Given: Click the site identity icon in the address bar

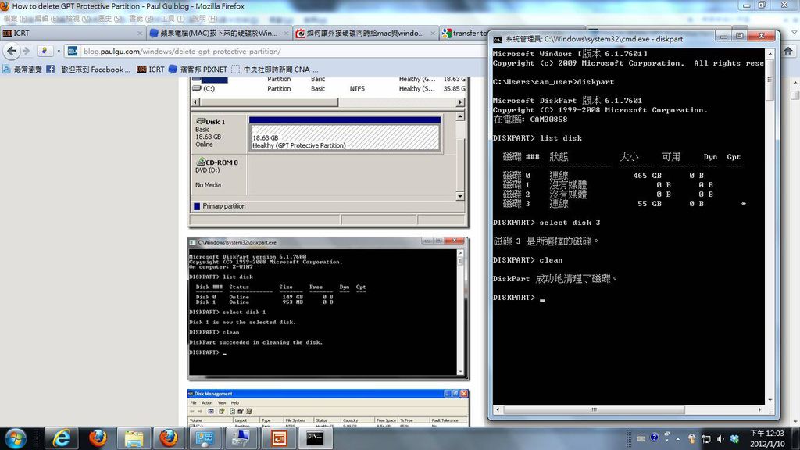Looking at the screenshot, I should [73, 51].
